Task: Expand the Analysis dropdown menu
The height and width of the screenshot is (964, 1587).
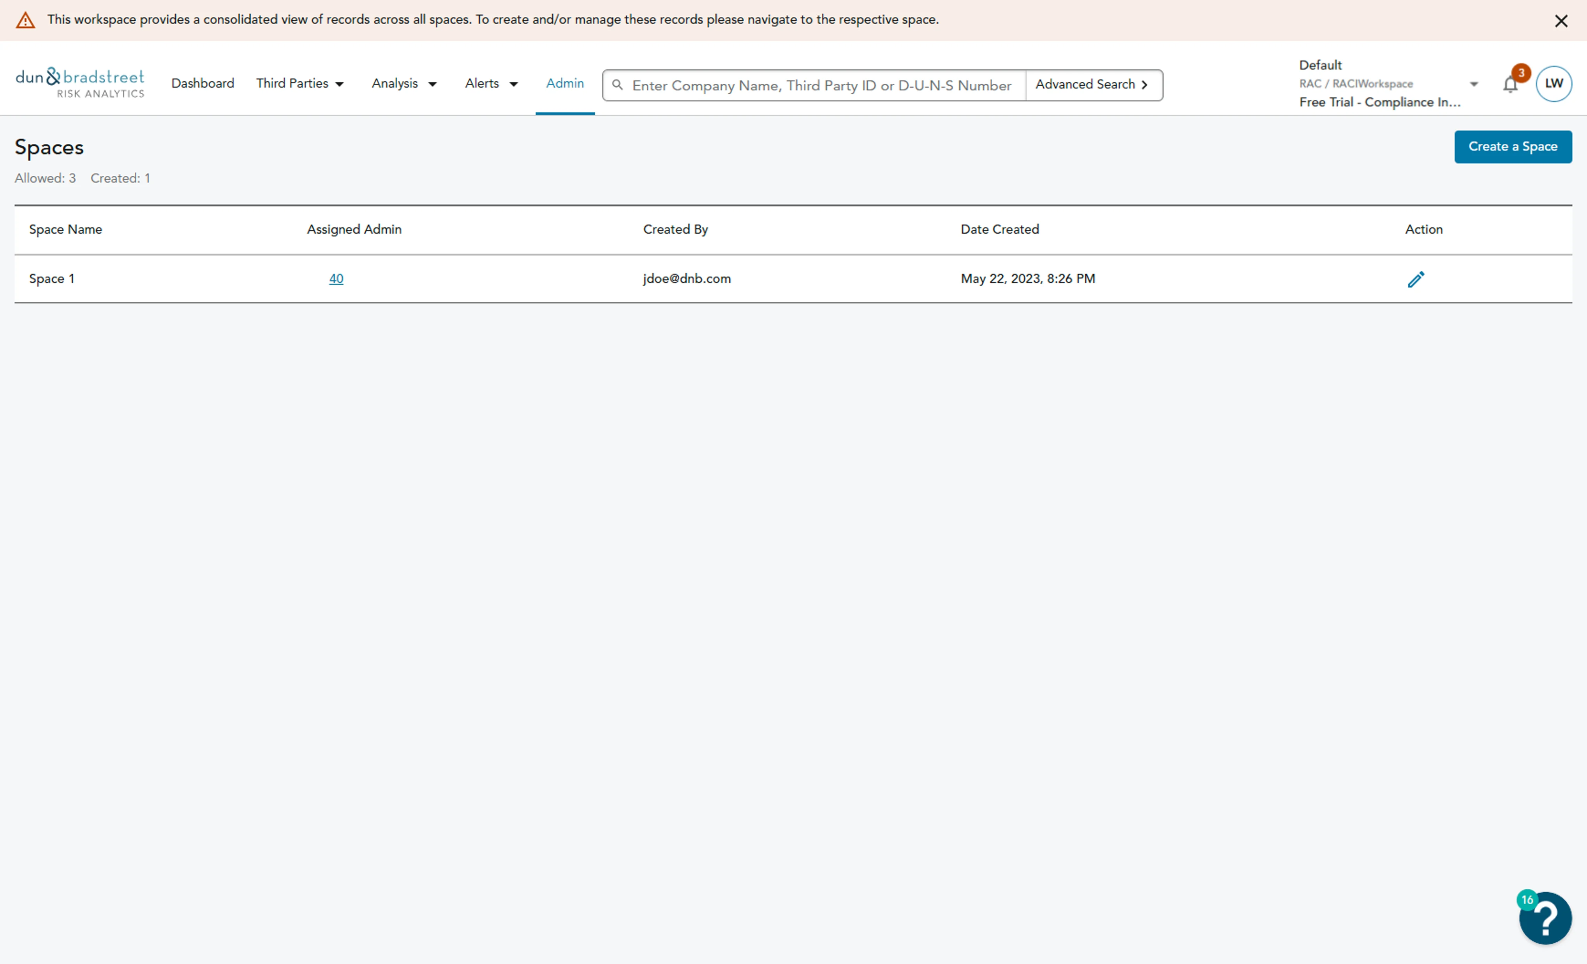Action: tap(404, 84)
